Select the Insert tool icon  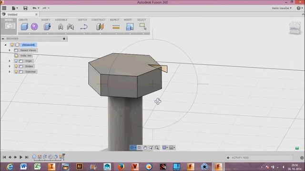(x=130, y=27)
